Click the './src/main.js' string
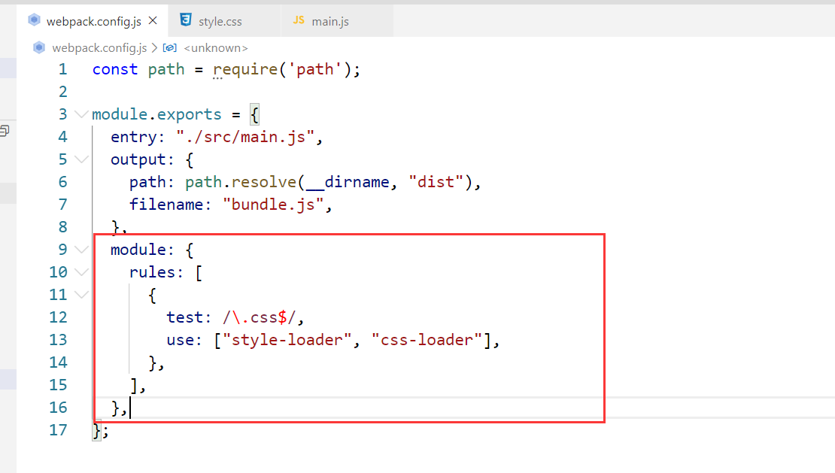835x473 pixels. coord(245,137)
